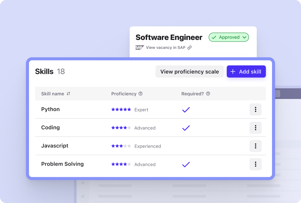Sort by Skill name arrows icon
This screenshot has width=301, height=203.
(x=68, y=94)
